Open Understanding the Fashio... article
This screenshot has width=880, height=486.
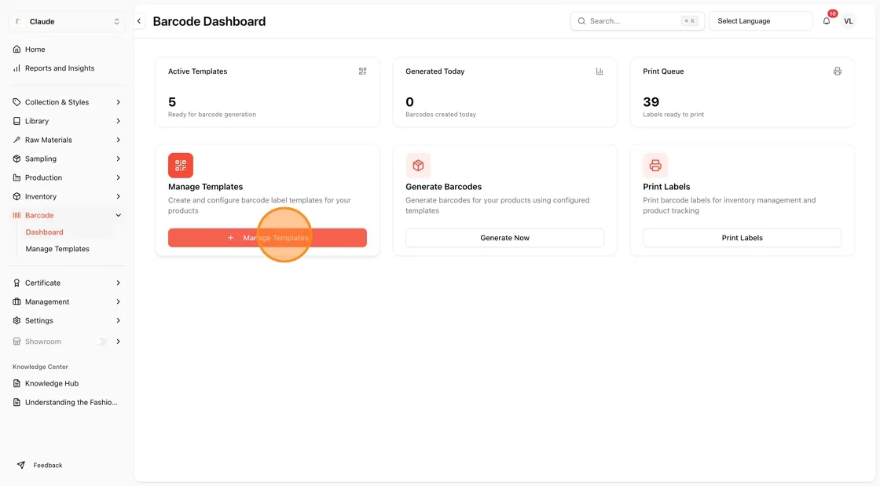pos(71,403)
